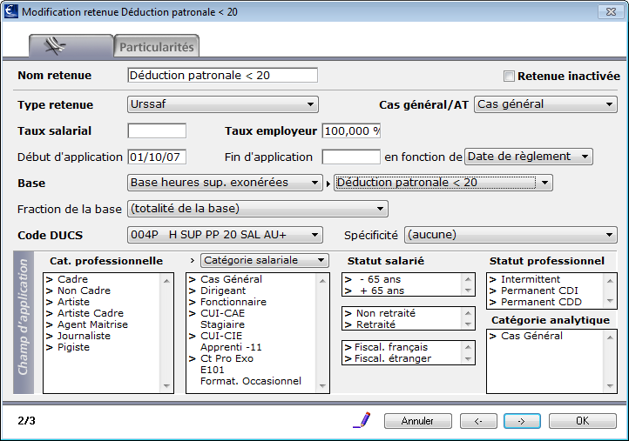Click the Nom retenue input field
The height and width of the screenshot is (441, 629).
point(223,76)
